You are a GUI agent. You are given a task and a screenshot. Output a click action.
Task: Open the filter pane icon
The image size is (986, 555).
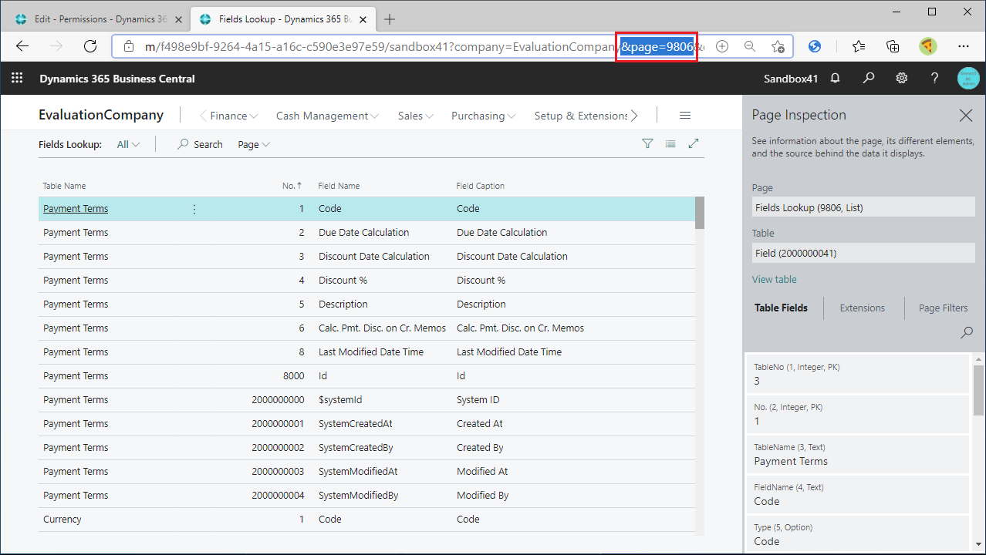pyautogui.click(x=647, y=143)
